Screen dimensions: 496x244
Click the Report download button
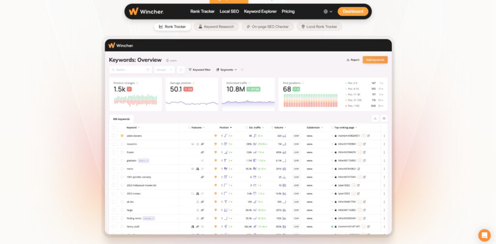click(353, 60)
